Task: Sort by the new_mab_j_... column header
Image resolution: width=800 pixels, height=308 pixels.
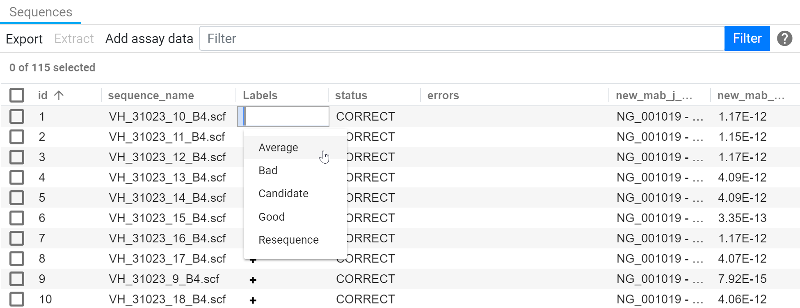Action: [x=654, y=95]
